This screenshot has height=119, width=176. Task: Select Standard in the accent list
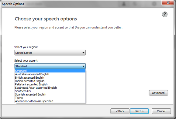pos(50,71)
